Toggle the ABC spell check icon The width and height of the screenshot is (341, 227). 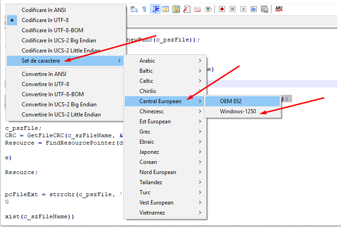tap(279, 9)
